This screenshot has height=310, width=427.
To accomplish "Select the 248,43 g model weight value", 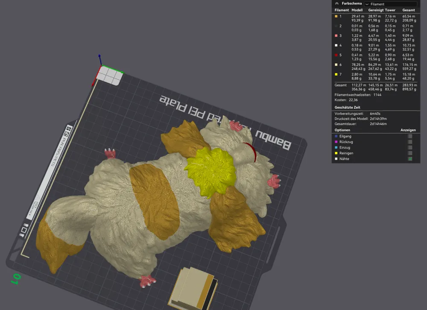I will [358, 69].
